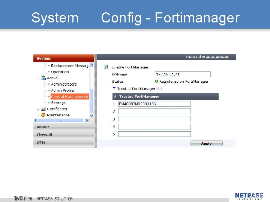Open Administrators tree item

(x=64, y=84)
